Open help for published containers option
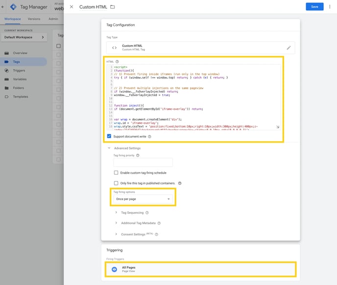The height and width of the screenshot is (285, 337). [180, 183]
